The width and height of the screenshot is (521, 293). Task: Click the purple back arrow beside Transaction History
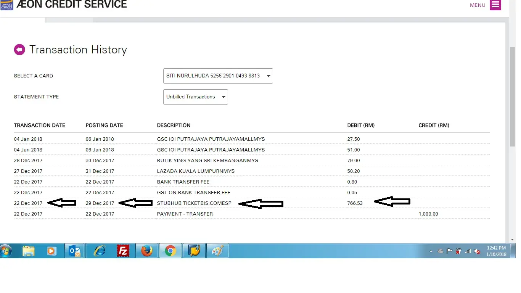pyautogui.click(x=19, y=50)
